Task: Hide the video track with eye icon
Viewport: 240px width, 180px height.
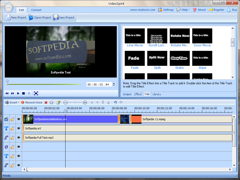Action: click(19, 119)
